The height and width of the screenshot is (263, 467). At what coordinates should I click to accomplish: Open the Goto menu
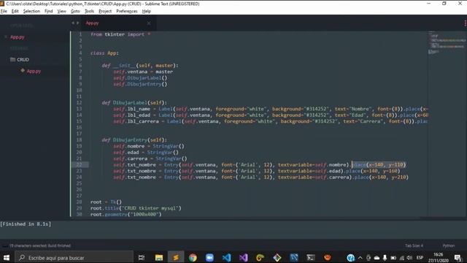click(x=75, y=11)
